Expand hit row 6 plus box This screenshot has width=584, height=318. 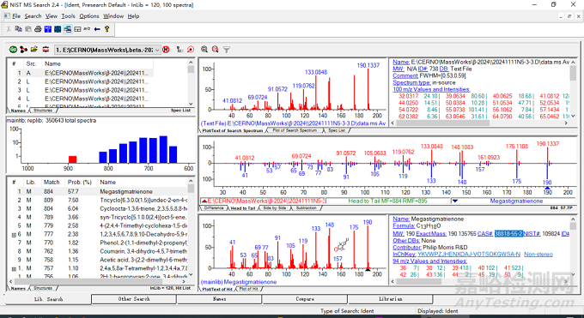click(x=14, y=235)
